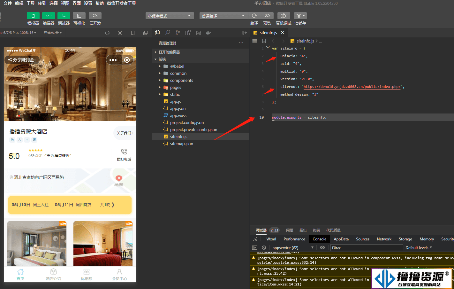Viewport: 454px width, 289px height.
Task: Open the Default levels dropdown
Action: [419, 248]
